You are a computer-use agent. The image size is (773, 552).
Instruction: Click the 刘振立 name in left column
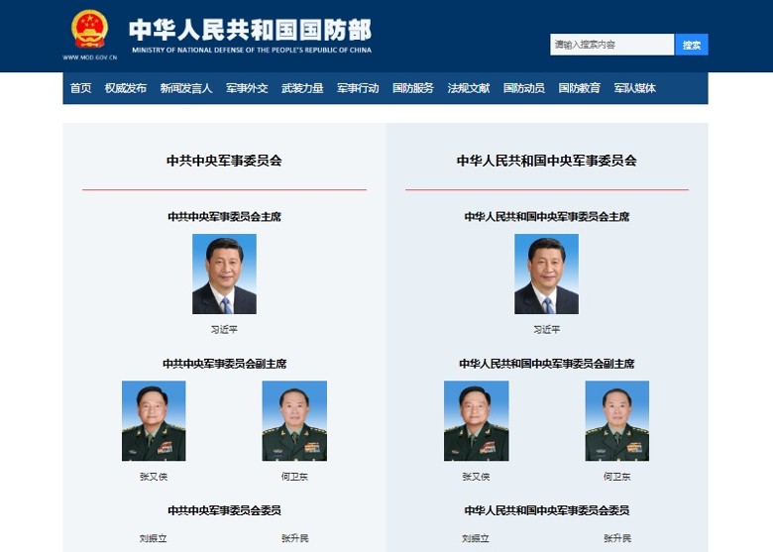(x=154, y=538)
